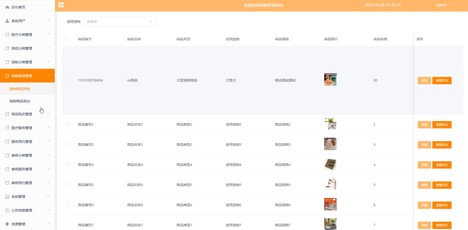Click 详情 for xx商品 row
The image size is (468, 230).
(x=424, y=80)
